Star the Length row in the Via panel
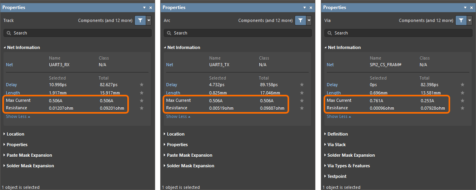 click(x=462, y=93)
